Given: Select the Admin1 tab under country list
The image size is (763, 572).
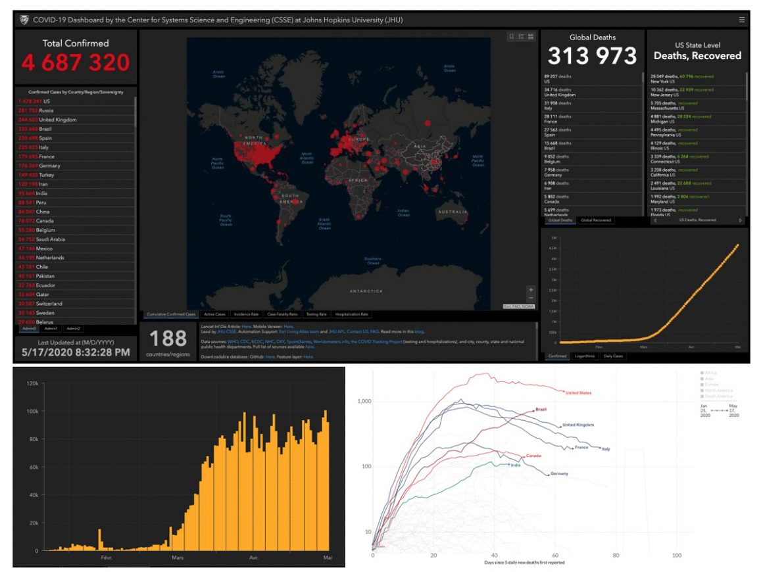Looking at the screenshot, I should 51,328.
